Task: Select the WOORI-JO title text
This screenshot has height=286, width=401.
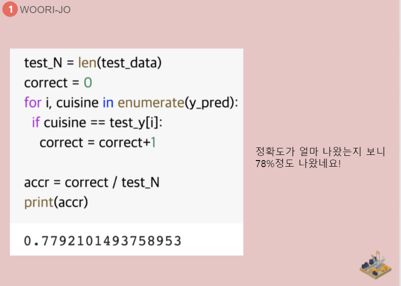Action: click(45, 10)
